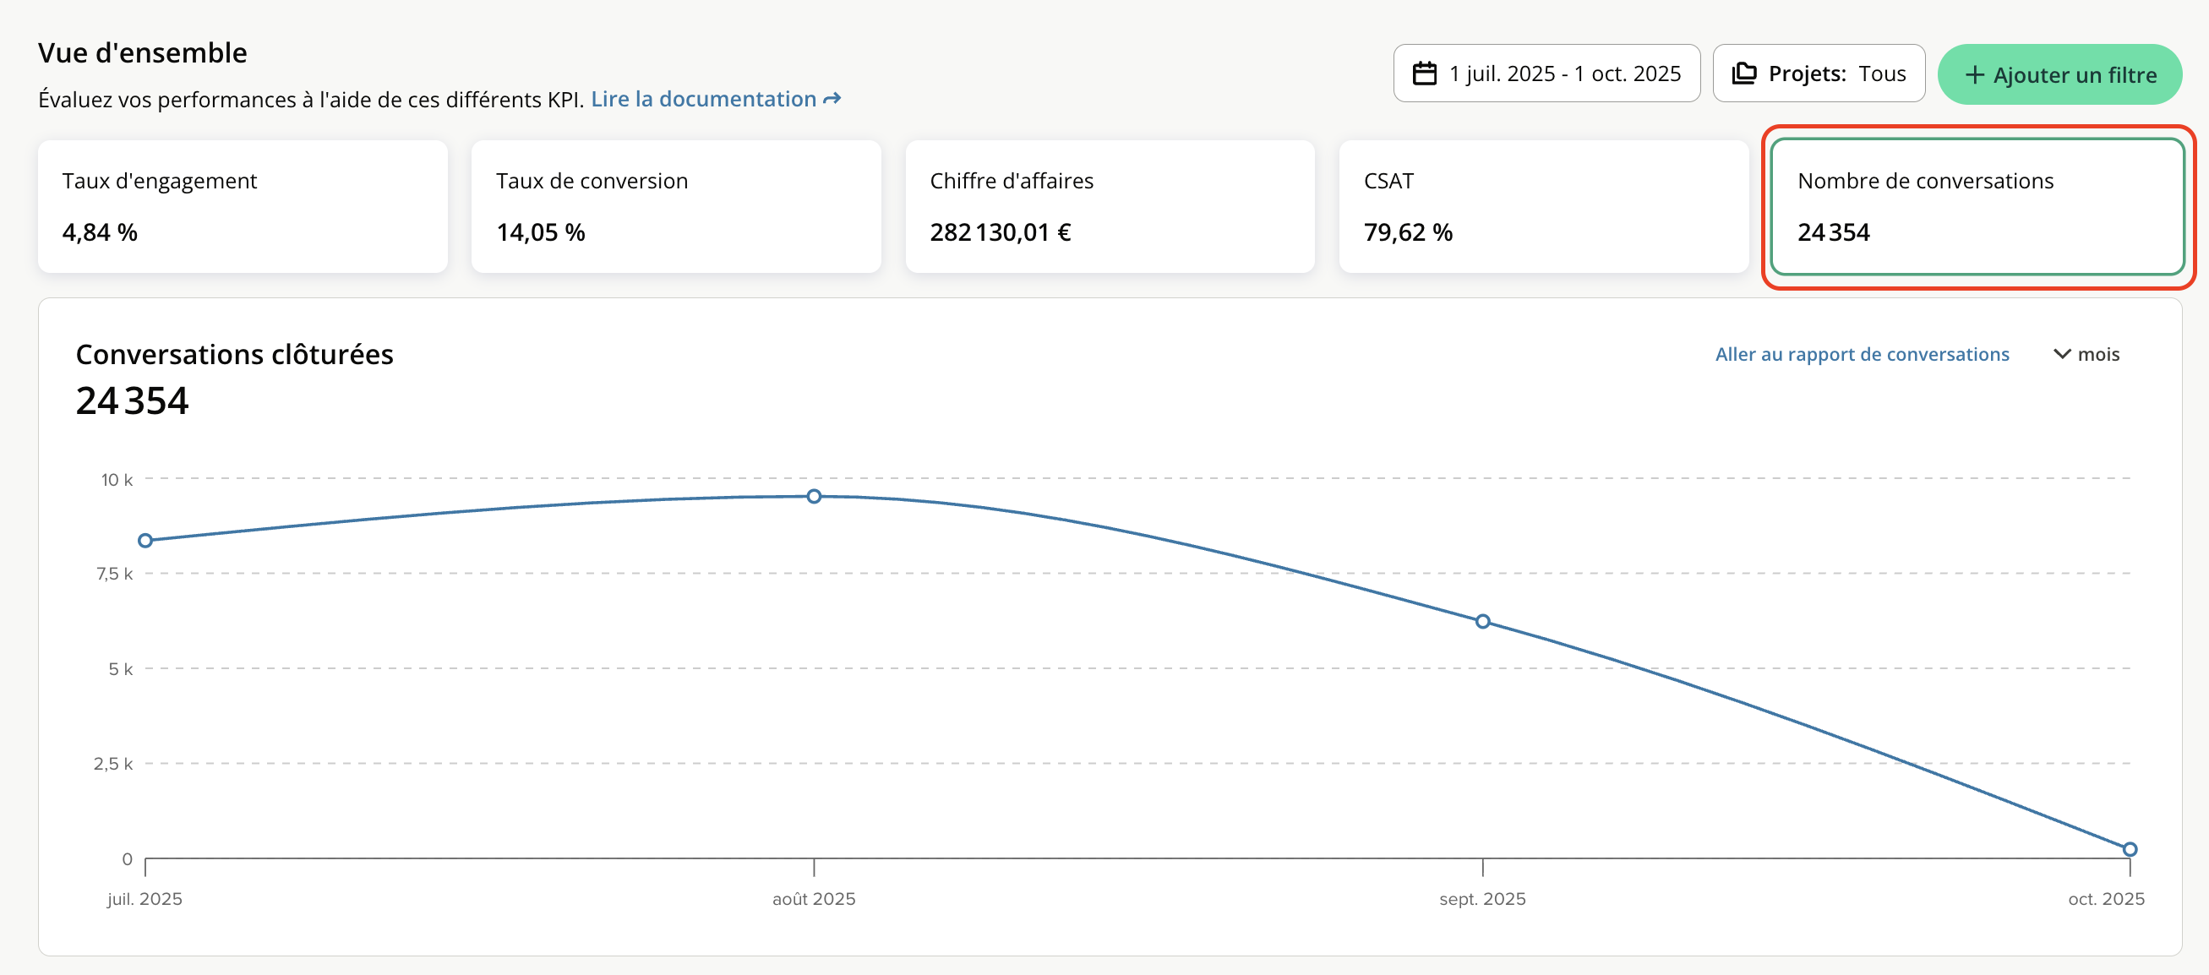Go to Aller au rapport de conversations

coord(1861,354)
